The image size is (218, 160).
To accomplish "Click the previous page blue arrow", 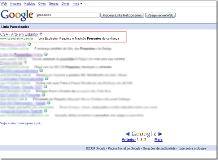I will [127, 134].
